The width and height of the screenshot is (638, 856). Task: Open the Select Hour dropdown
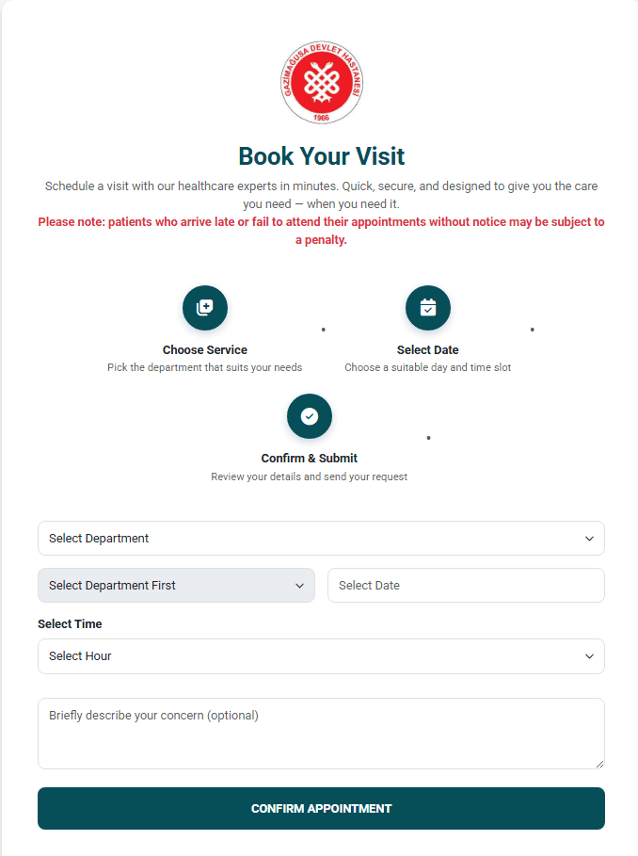click(x=321, y=656)
